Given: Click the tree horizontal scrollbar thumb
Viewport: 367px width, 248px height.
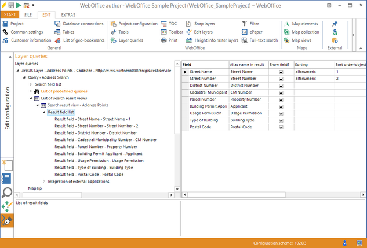Looking at the screenshot, I should (x=52, y=195).
